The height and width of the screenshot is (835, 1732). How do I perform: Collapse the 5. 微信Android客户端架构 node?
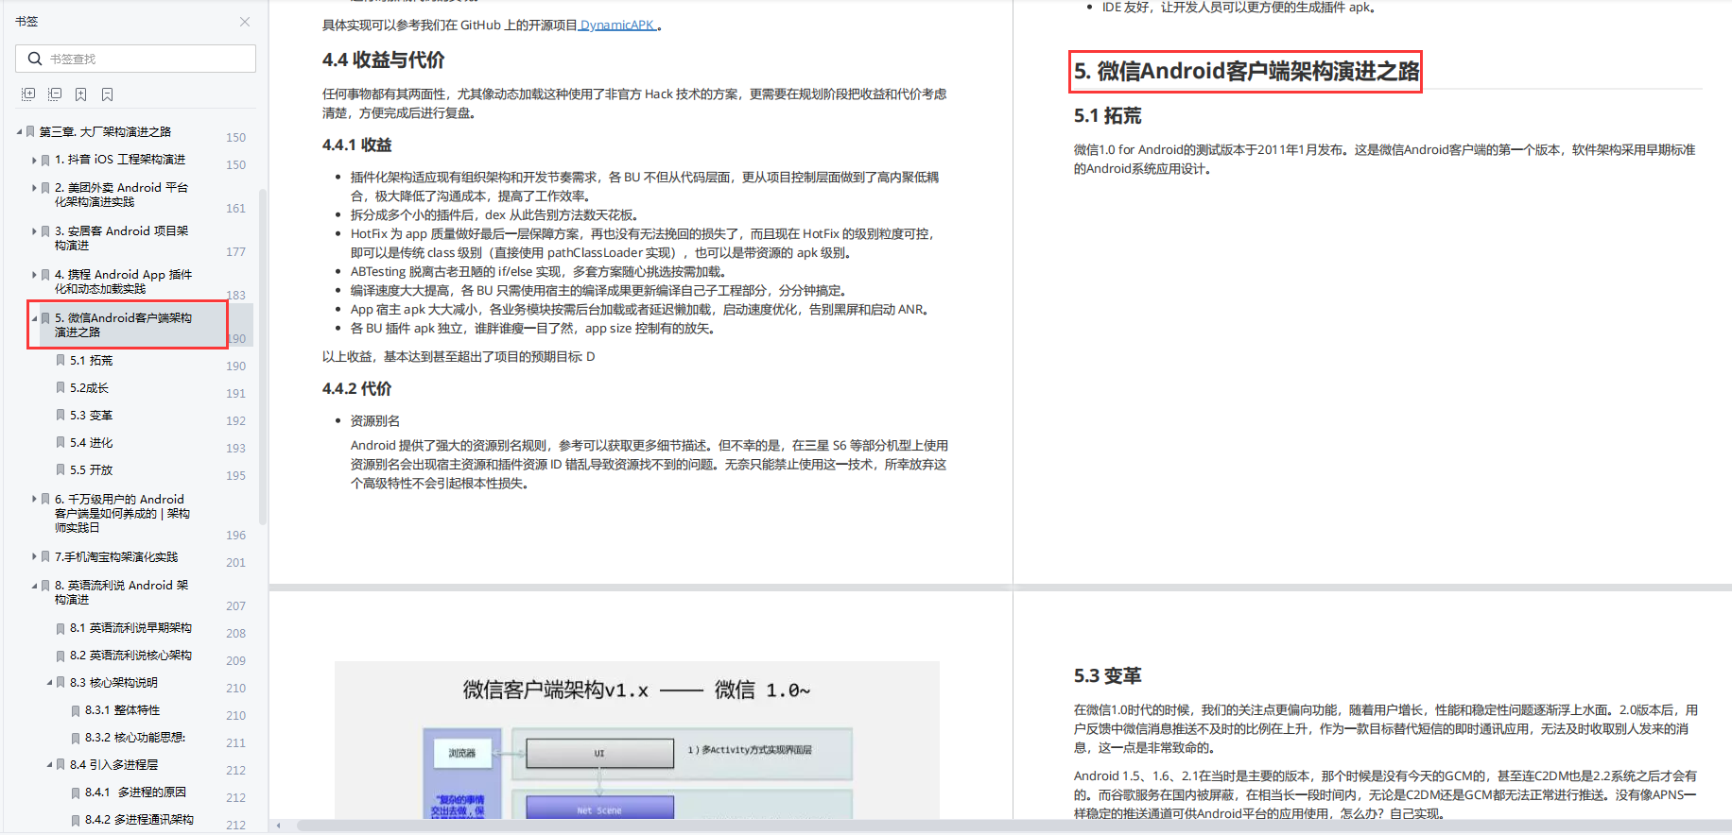click(34, 318)
